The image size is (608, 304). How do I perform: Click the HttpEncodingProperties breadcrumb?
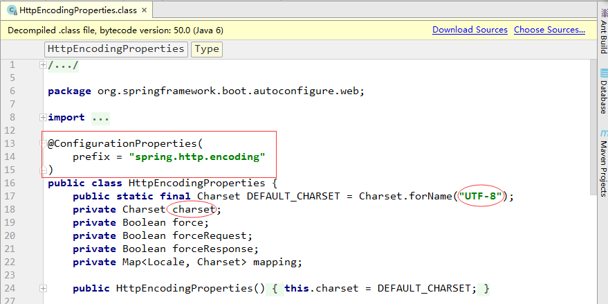click(x=116, y=49)
